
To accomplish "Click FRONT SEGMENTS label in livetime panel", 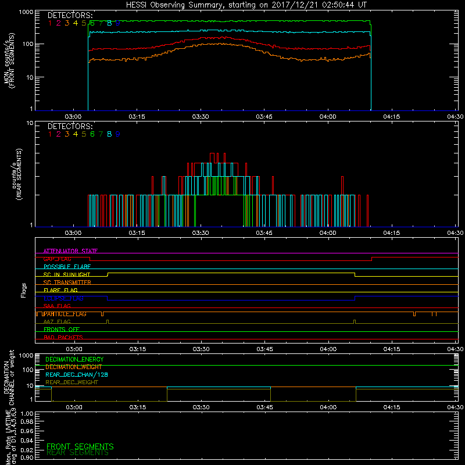I will click(x=80, y=446).
